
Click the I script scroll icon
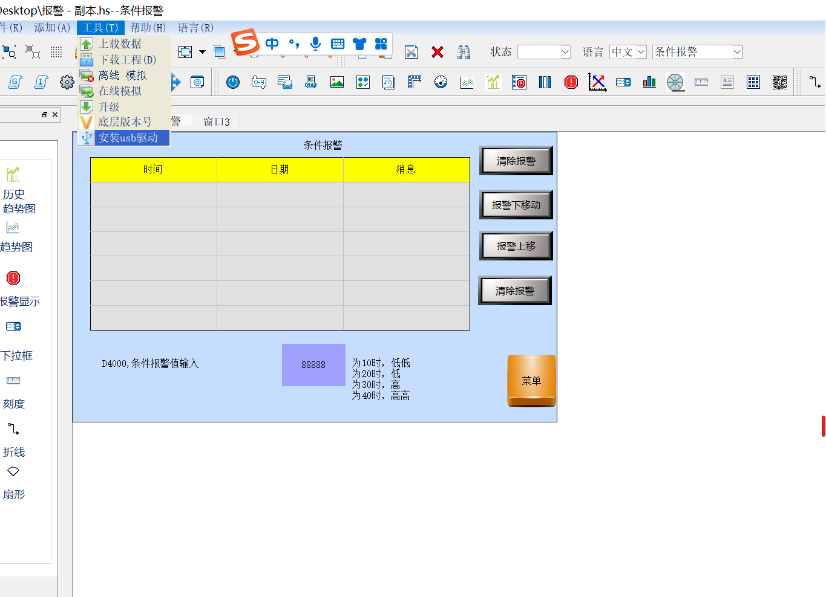coord(41,82)
